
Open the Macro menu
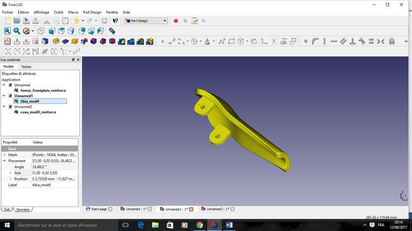click(73, 12)
